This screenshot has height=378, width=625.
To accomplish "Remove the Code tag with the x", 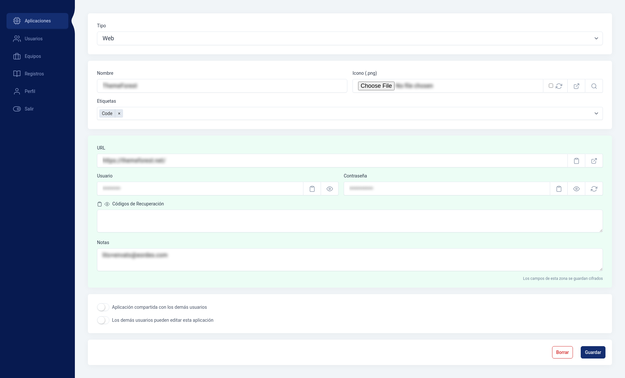I will (119, 113).
